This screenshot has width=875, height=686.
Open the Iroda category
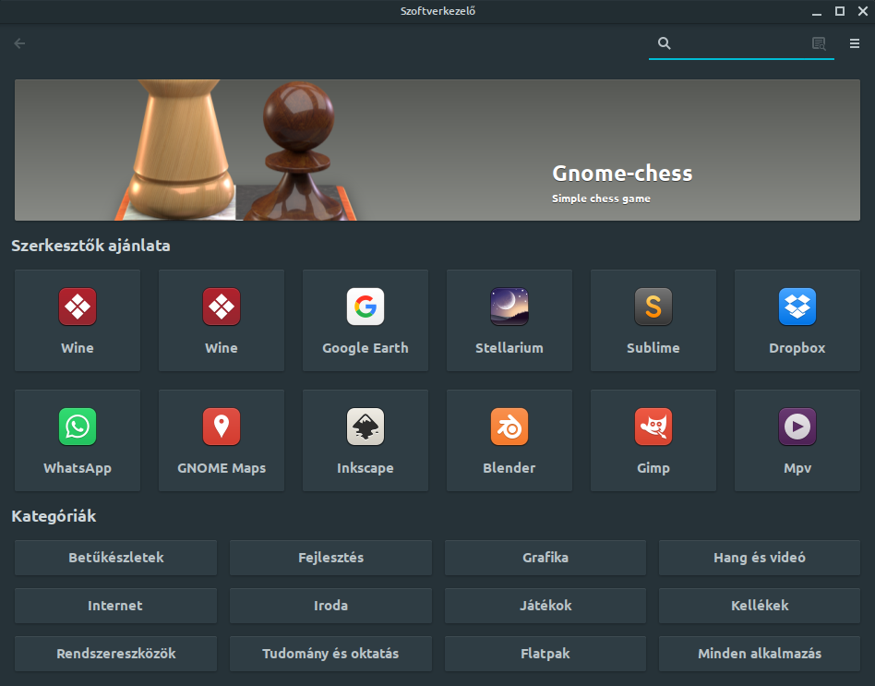coord(331,606)
